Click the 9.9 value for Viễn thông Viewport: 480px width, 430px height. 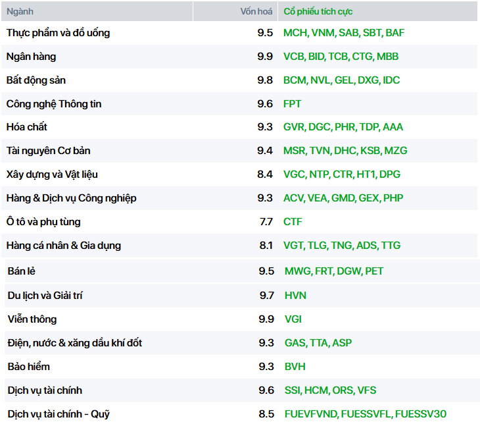(x=266, y=319)
